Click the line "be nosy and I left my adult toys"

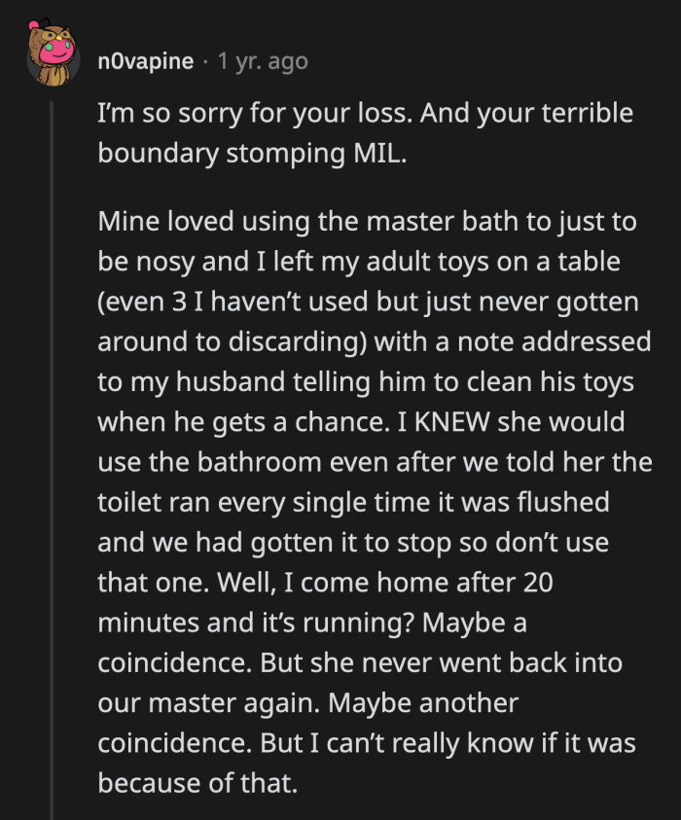[359, 262]
